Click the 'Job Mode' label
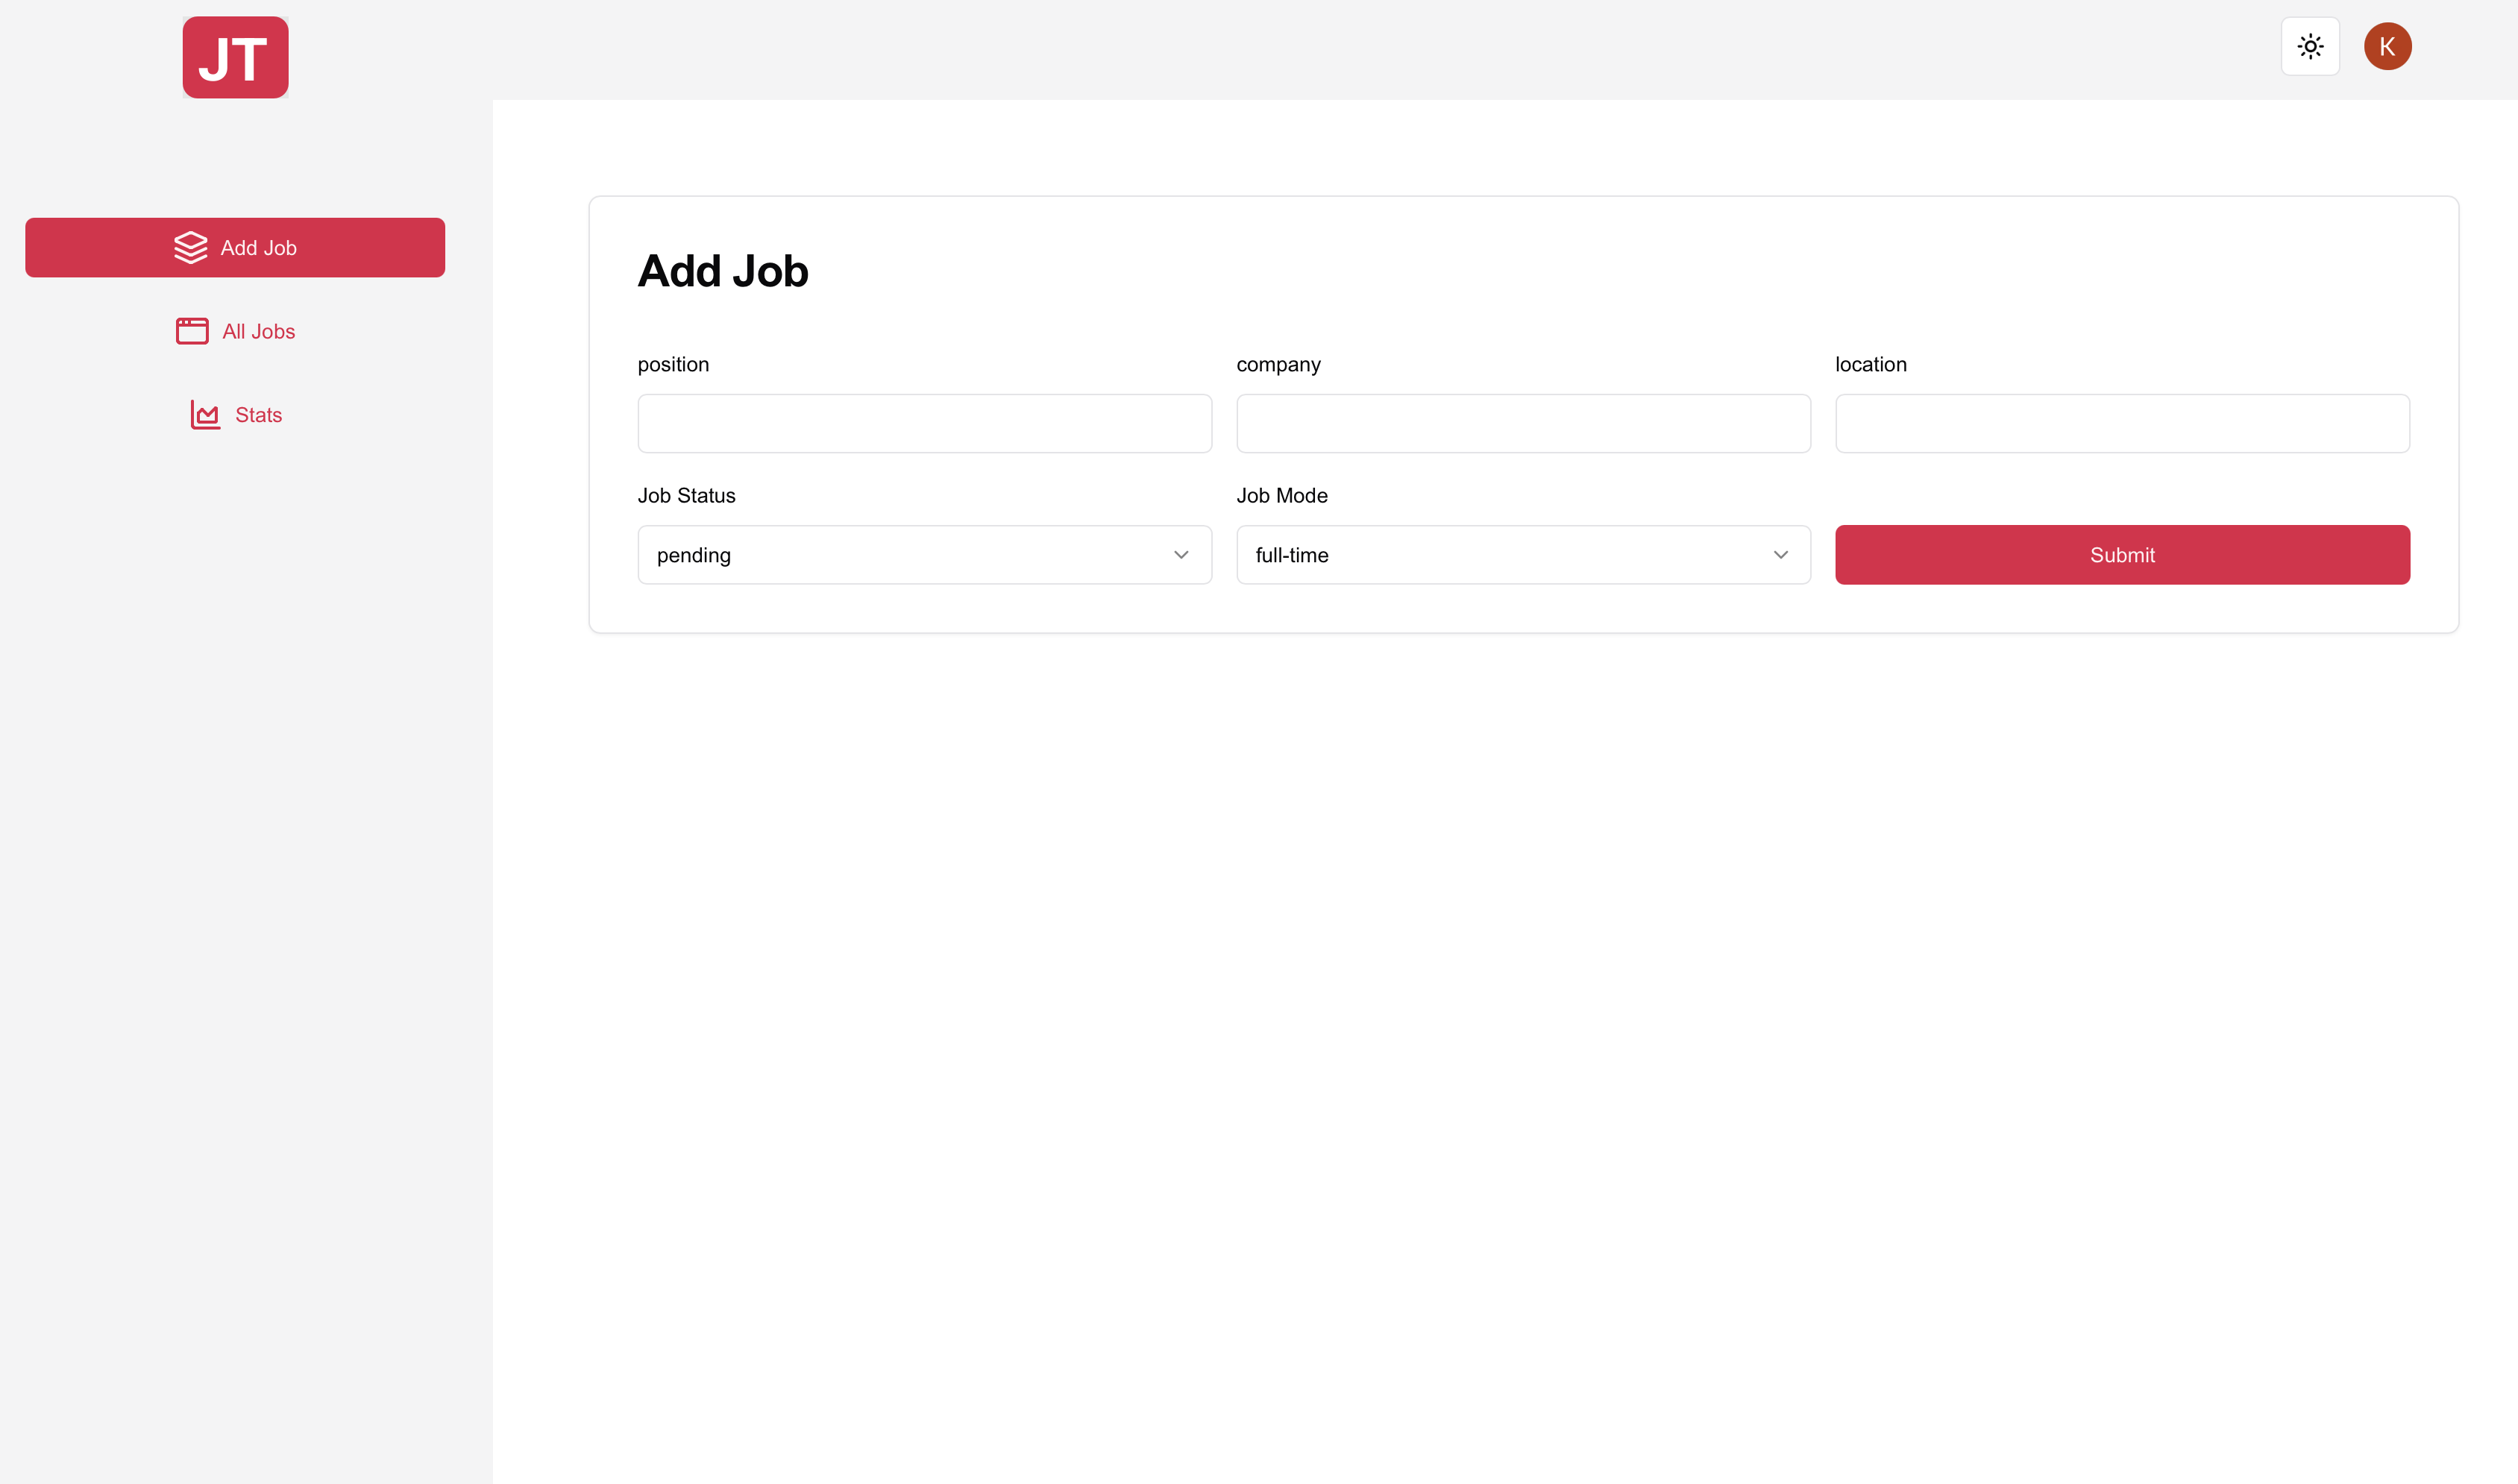Screen dimensions: 2518x1484 tap(1281, 495)
